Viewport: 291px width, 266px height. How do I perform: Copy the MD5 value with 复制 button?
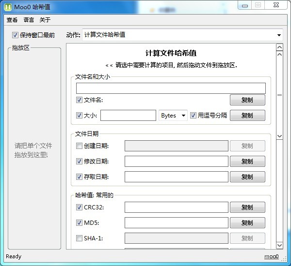tap(247, 223)
